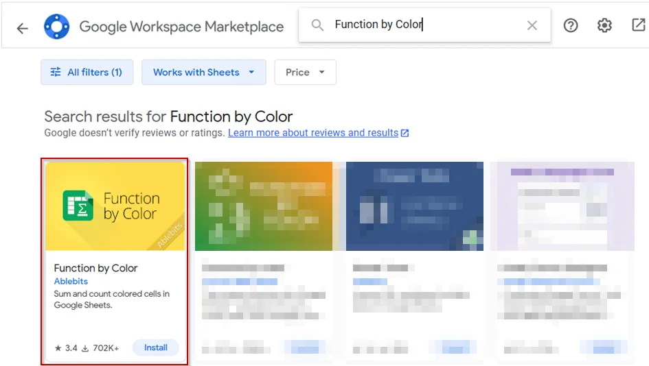Click the Google Workspace Marketplace logo

tap(57, 27)
